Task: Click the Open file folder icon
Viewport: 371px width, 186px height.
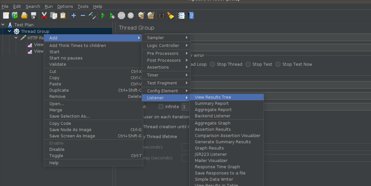Action: (24, 15)
